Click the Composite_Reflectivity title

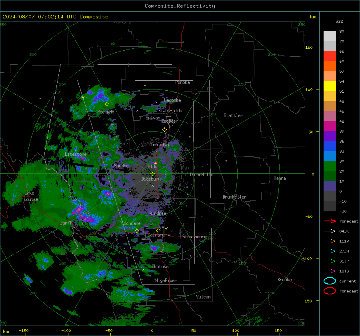coord(180,6)
